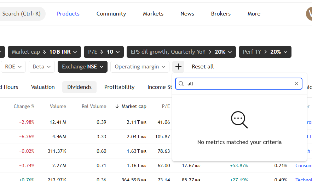
Task: Click the Market cap sort arrow
Action: [x=117, y=106]
